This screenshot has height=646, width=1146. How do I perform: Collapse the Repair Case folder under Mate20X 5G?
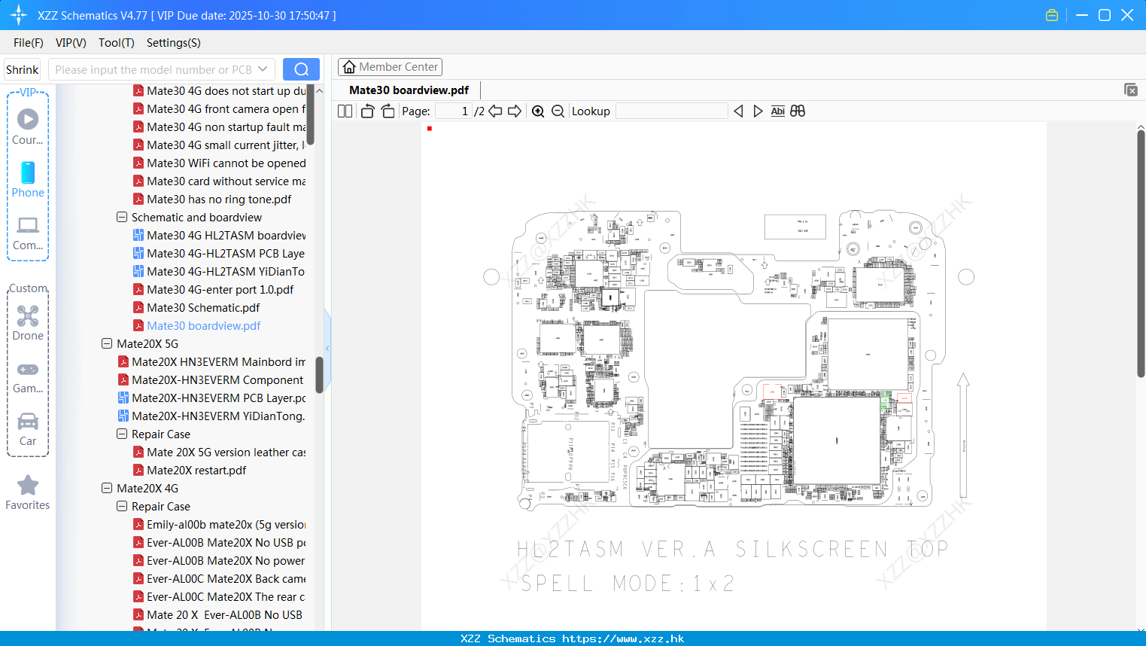pos(122,434)
